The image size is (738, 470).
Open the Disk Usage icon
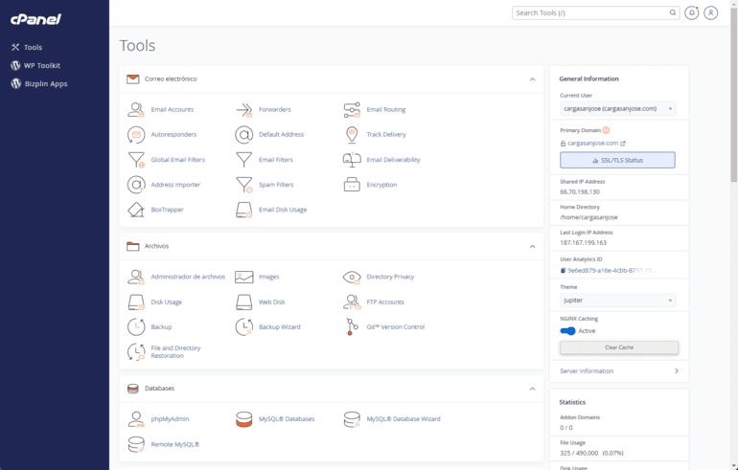tap(136, 302)
